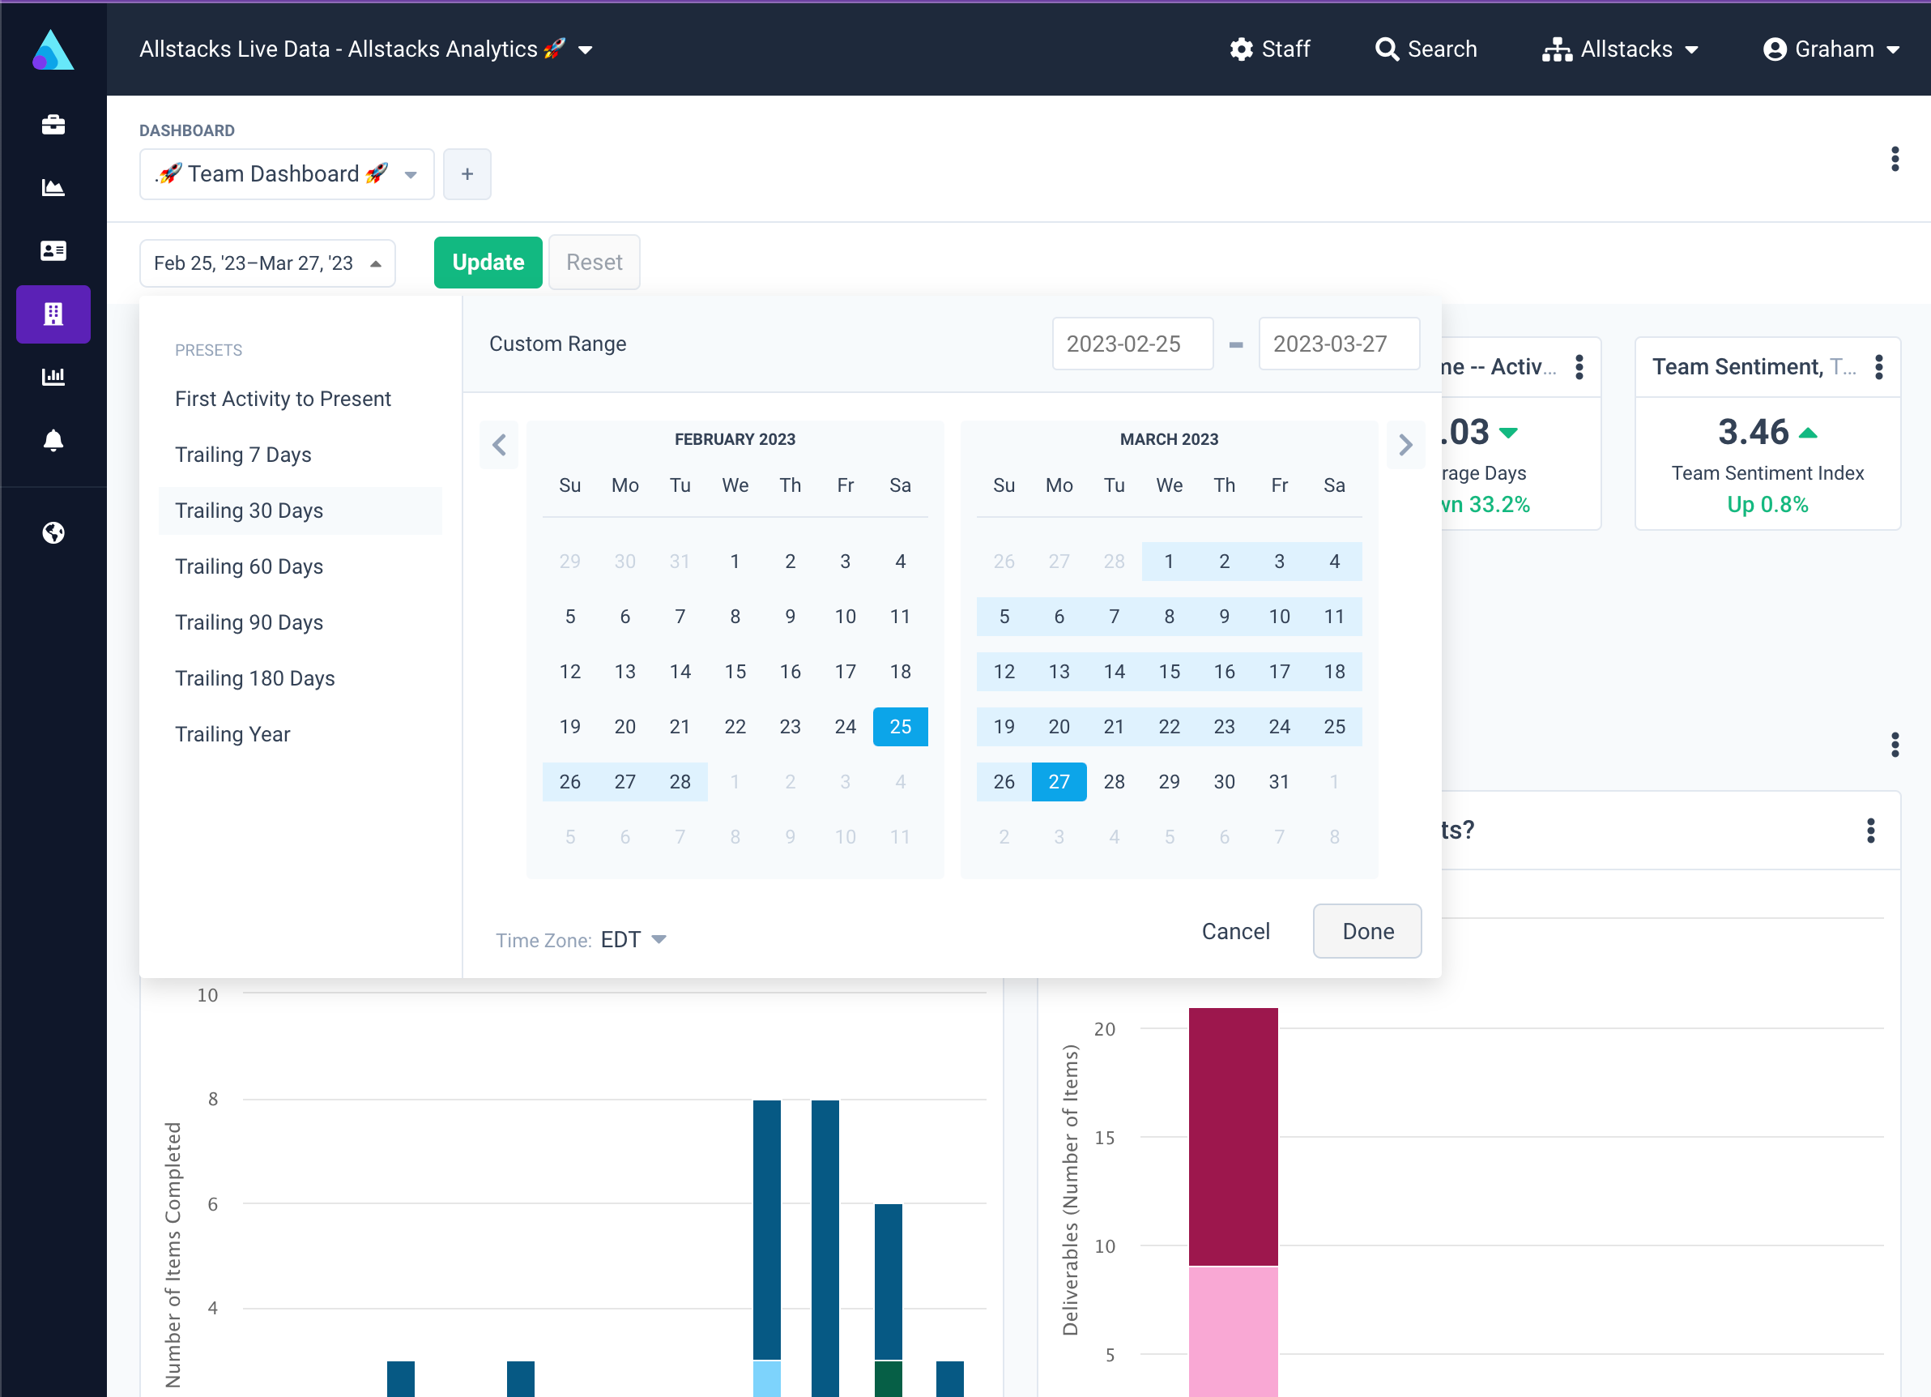Pick March 31 in the calendar

tap(1279, 782)
